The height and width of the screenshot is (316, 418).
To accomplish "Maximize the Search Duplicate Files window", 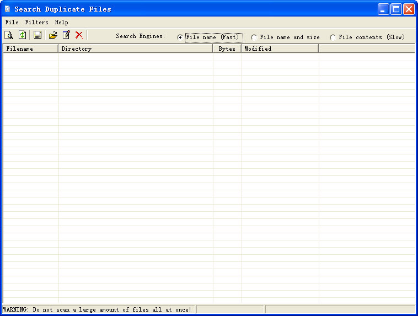I will coord(396,9).
